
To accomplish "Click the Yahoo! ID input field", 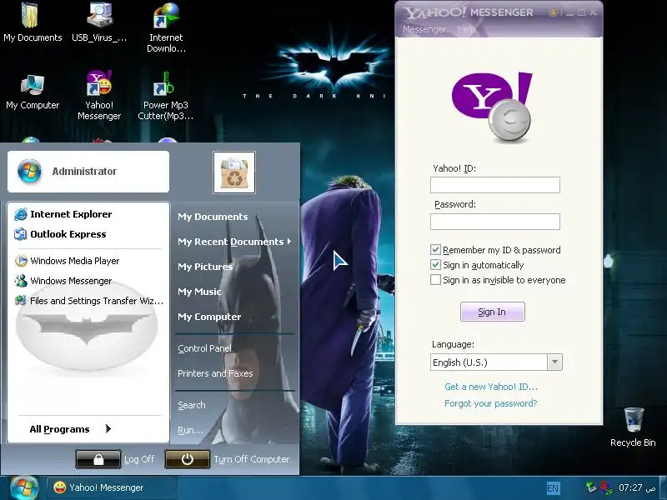I will point(495,185).
